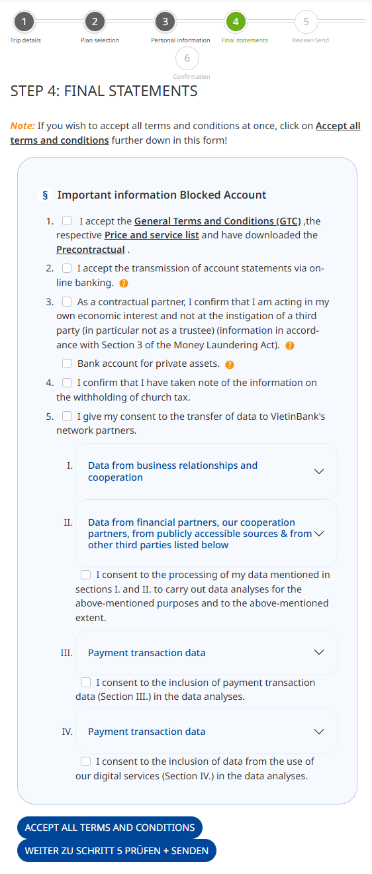Click help icon next to online banking statement
The image size is (372, 874).
point(123,283)
